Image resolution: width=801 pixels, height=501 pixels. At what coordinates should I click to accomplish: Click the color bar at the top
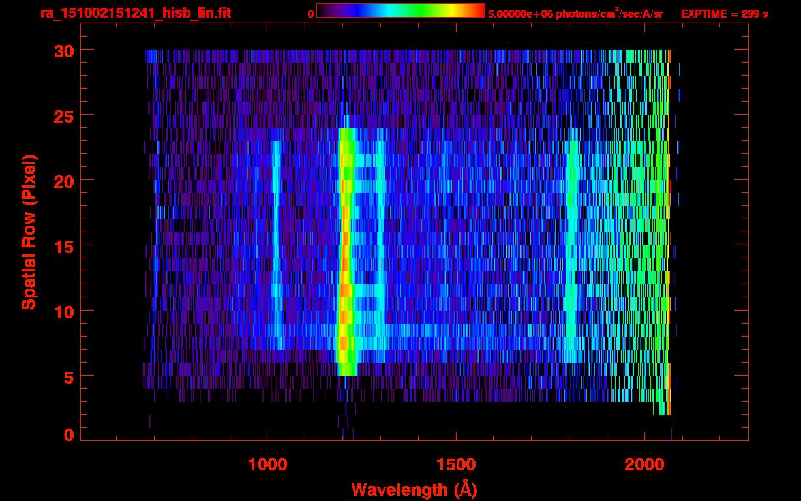pos(400,11)
